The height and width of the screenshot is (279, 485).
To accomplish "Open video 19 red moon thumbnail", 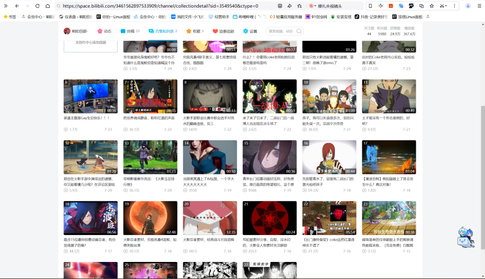I will (x=150, y=218).
